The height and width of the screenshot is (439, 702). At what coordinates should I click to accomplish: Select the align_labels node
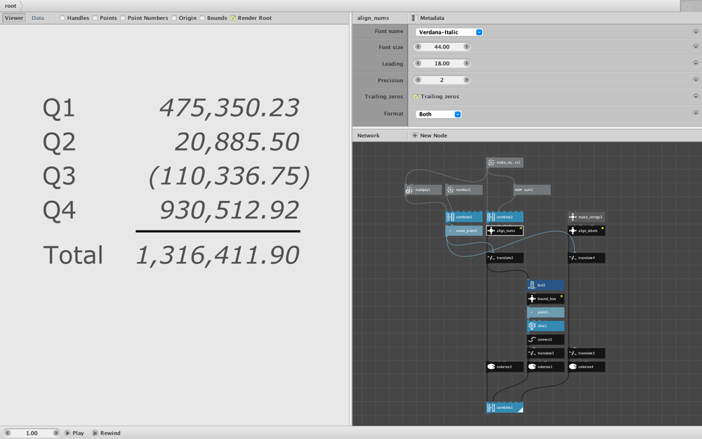pyautogui.click(x=586, y=230)
